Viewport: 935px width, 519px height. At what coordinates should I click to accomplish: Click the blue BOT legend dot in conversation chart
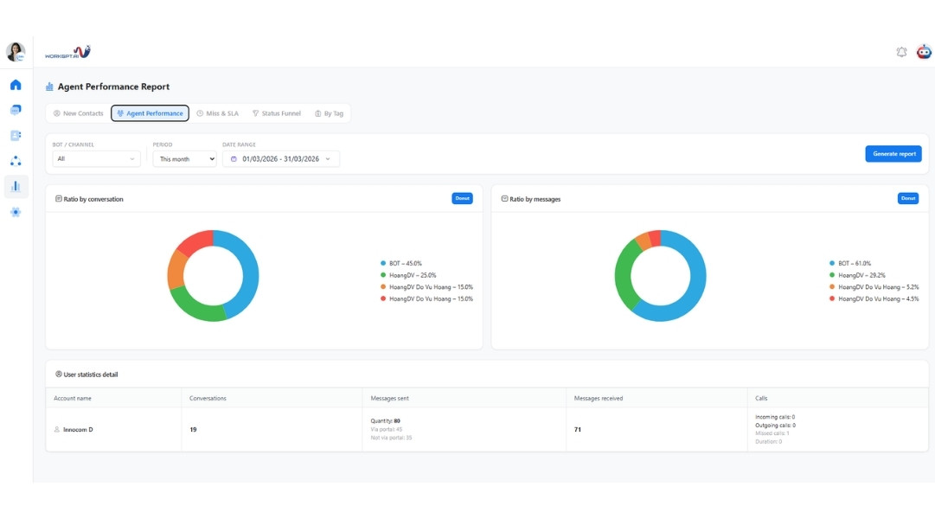383,263
